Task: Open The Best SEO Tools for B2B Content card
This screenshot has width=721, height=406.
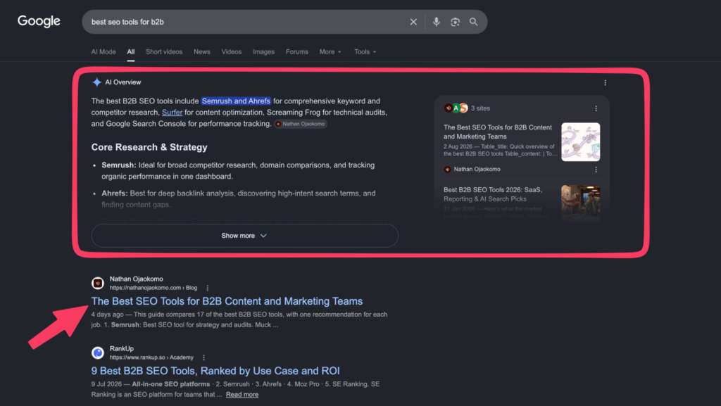Action: [498, 132]
